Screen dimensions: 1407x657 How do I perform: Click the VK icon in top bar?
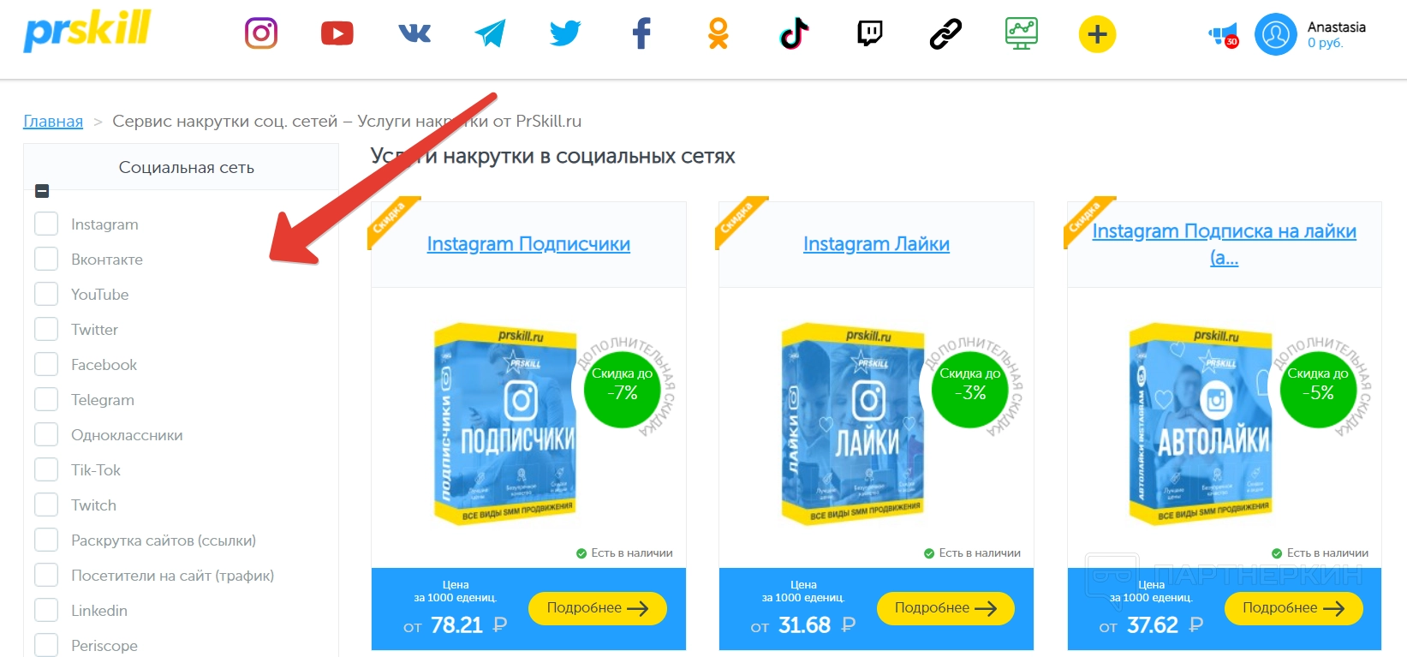point(414,33)
